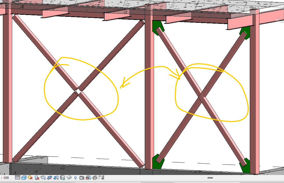Select a green gusset plate connection
Image resolution: width=284 pixels, height=183 pixels.
(156, 26)
